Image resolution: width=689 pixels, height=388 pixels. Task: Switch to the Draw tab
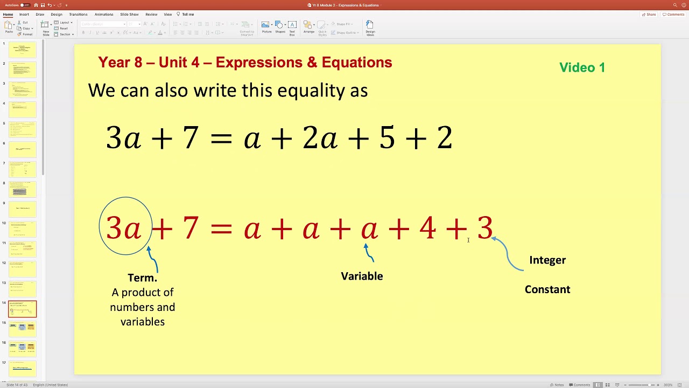(40, 15)
